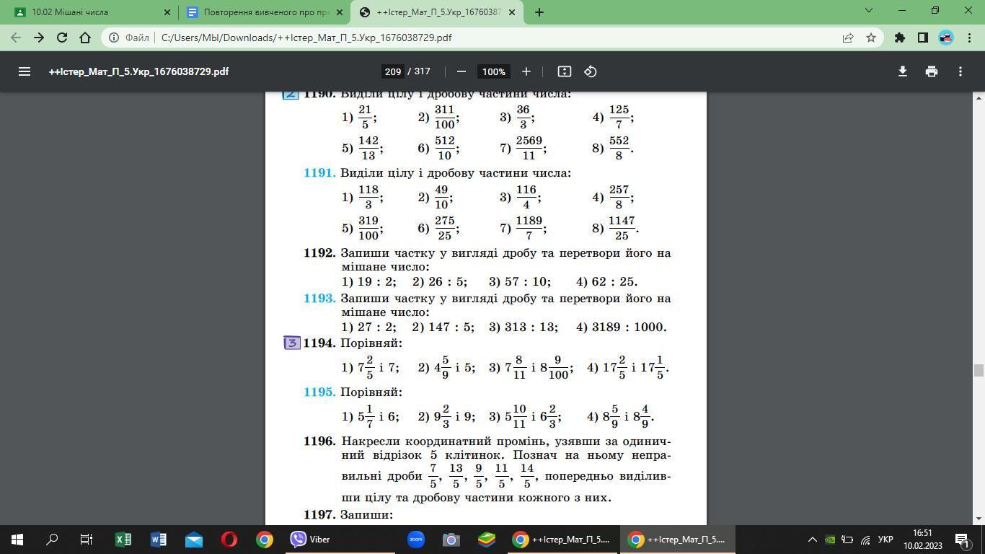Click exercise number 1193
This screenshot has width=985, height=554.
point(319,299)
